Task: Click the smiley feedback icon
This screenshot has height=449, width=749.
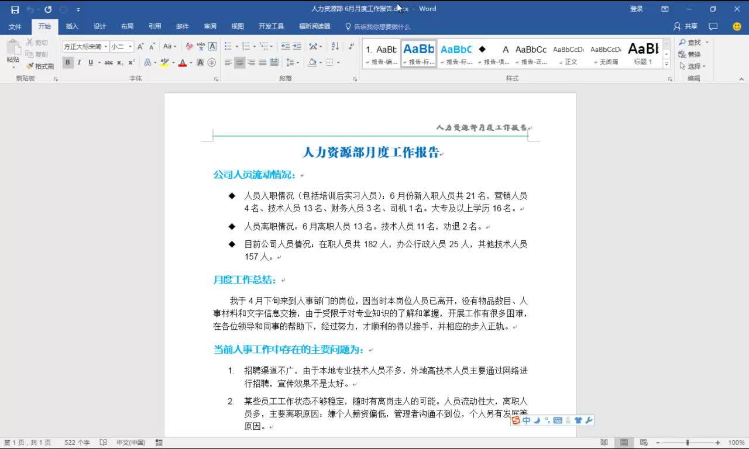Action: coord(737,26)
